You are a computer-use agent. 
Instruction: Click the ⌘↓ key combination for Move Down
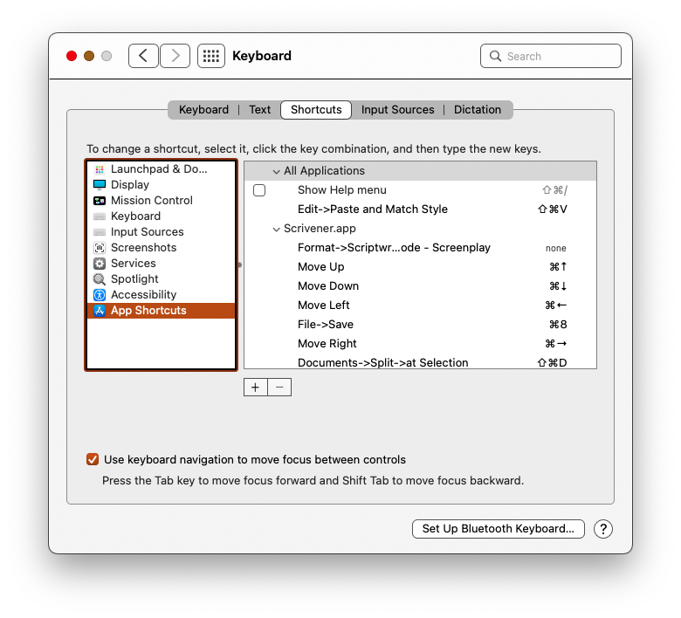[x=558, y=285]
